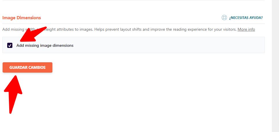
Task: Click the word AYUDA in the help link
Action: click(x=257, y=18)
